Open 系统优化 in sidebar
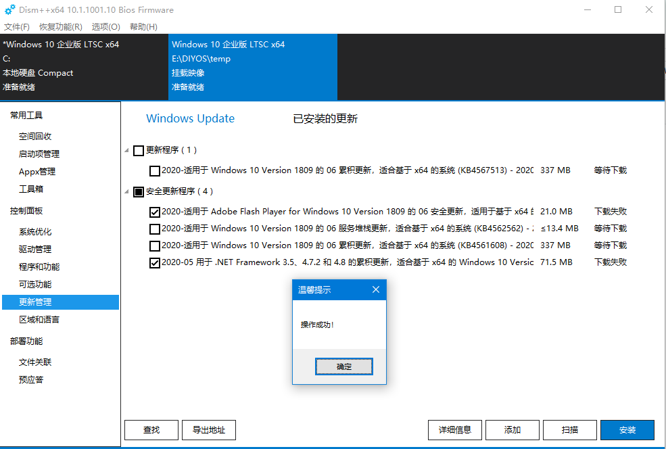The height and width of the screenshot is (449, 666). 35,232
